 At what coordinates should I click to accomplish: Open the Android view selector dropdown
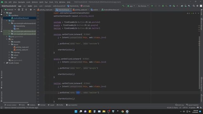[10, 10]
